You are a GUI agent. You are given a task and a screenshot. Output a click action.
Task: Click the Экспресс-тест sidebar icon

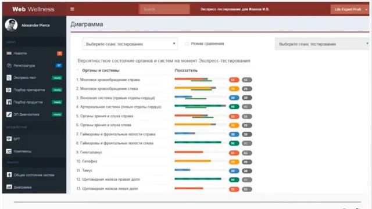(x=9, y=78)
